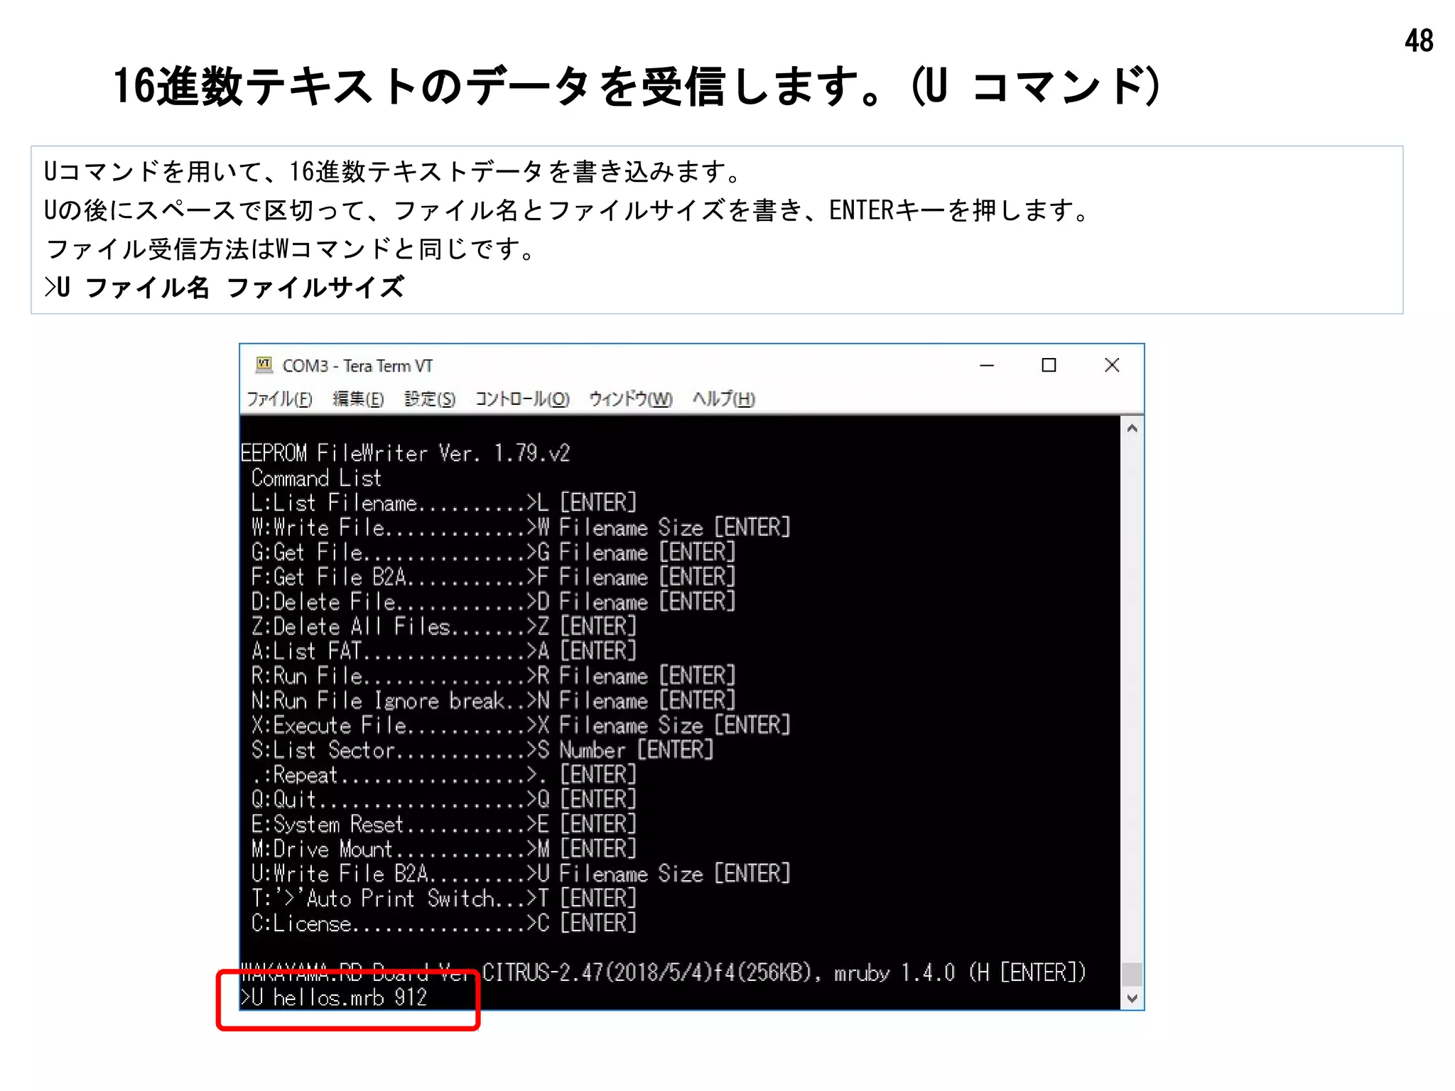Screen dimensions: 1455x1091
Task: Click the 'R:Run File' command line
Action: click(493, 676)
